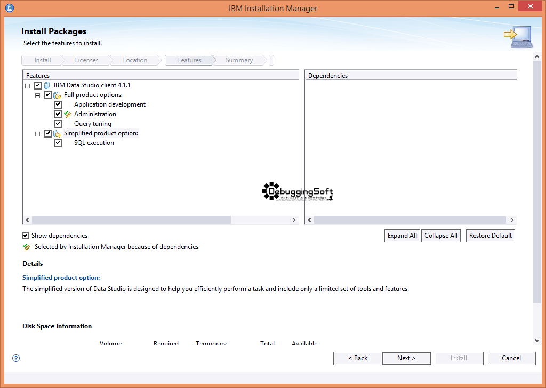The image size is (546, 388).
Task: Select the Query tuning tree item
Action: click(x=93, y=124)
